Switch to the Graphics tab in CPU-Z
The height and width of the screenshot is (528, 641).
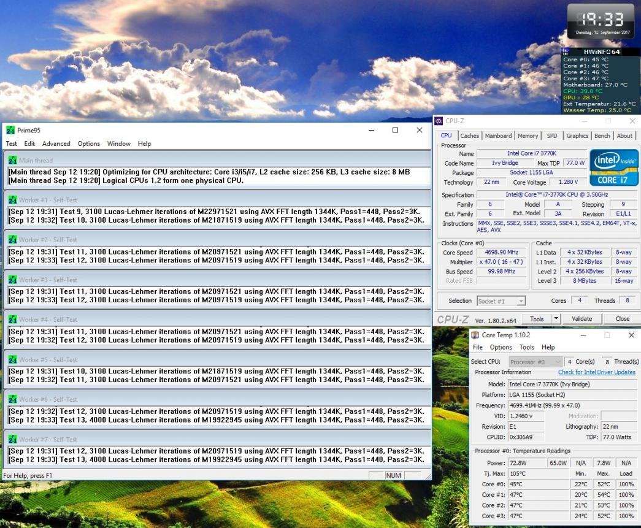point(577,136)
